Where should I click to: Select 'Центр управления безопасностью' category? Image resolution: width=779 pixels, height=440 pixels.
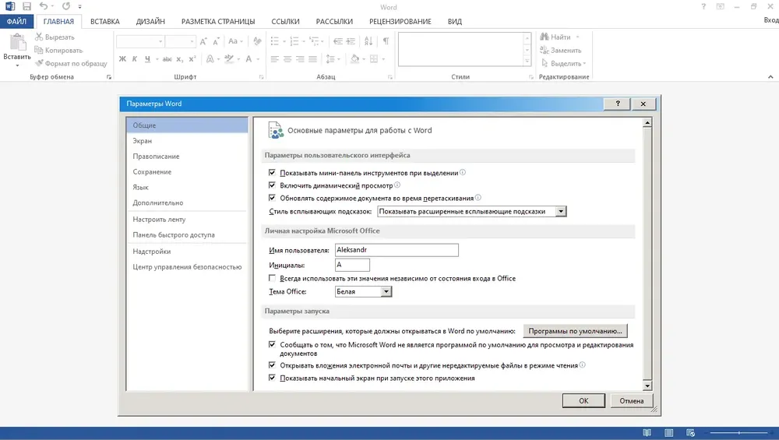(x=187, y=266)
